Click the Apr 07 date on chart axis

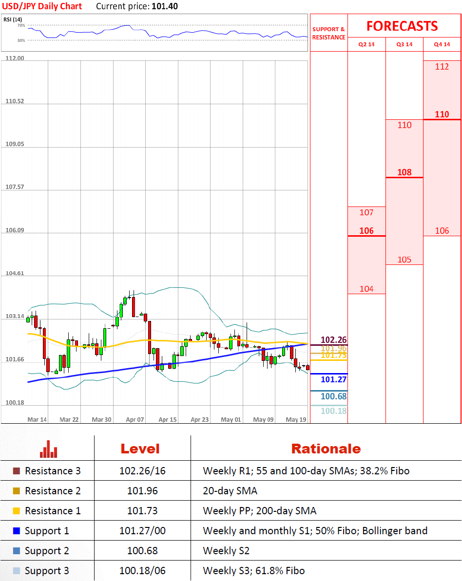point(135,419)
